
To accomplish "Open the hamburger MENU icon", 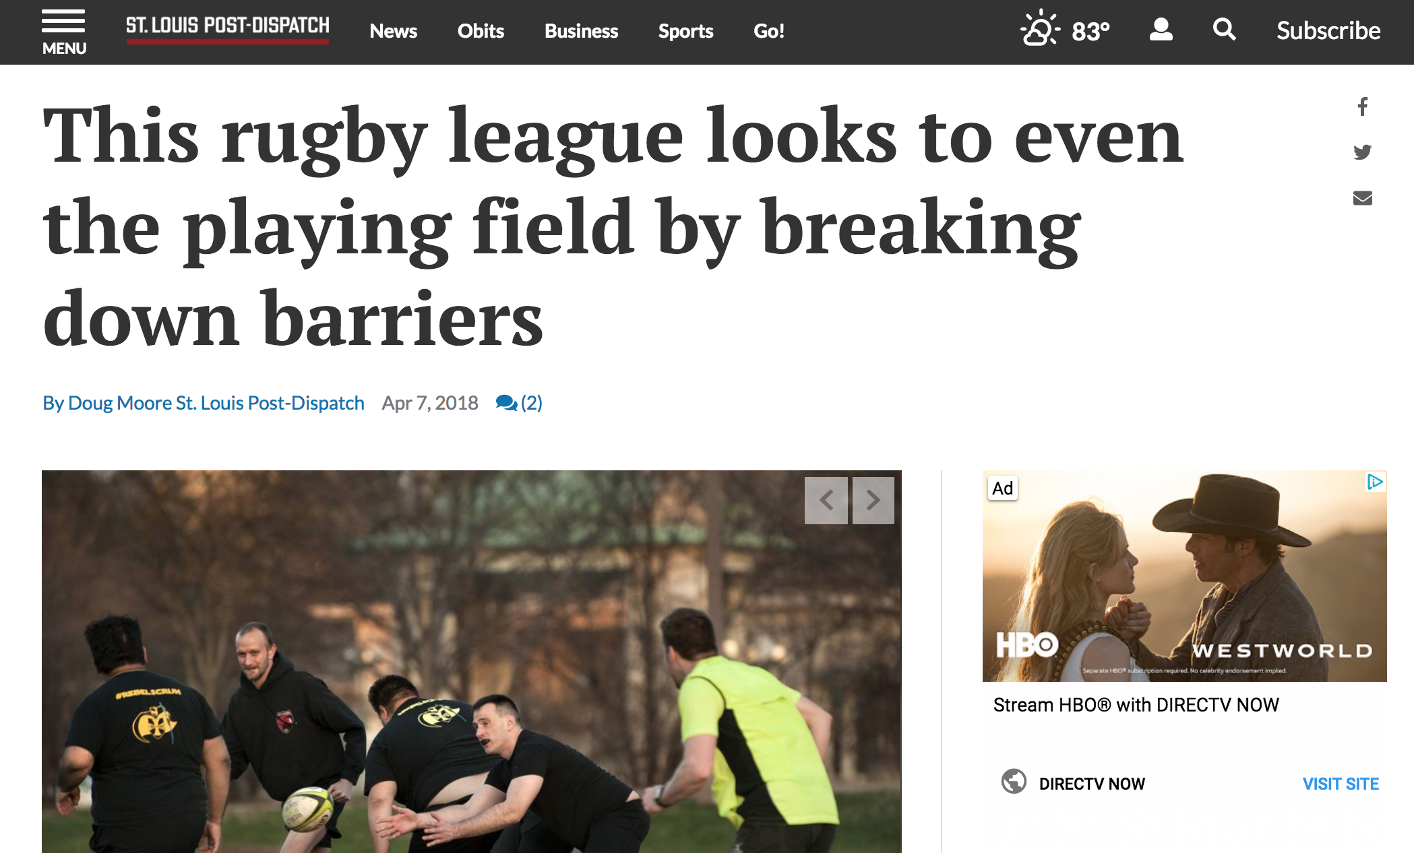I will [64, 32].
